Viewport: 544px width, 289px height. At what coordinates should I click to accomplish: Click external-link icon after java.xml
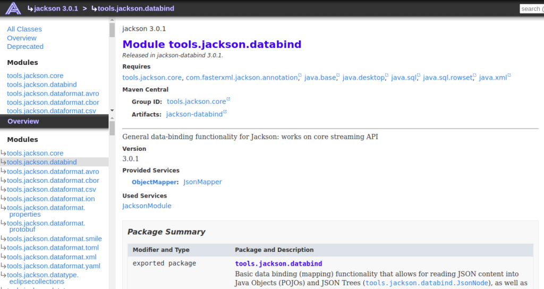(x=509, y=75)
